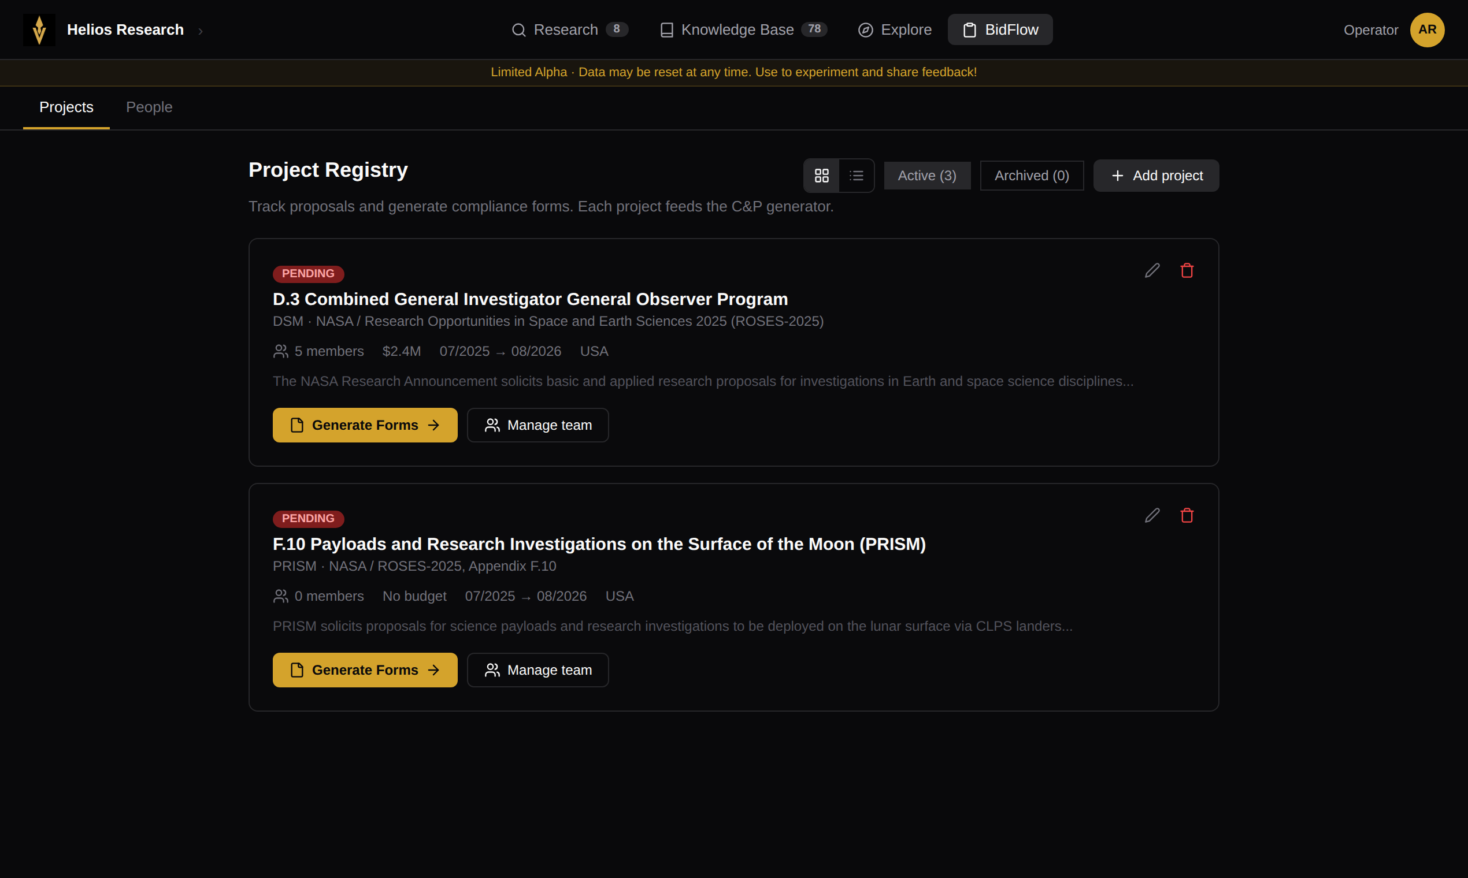Open the Explore compass page

click(x=895, y=29)
